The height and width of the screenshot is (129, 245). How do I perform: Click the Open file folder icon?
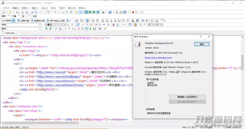point(10,12)
